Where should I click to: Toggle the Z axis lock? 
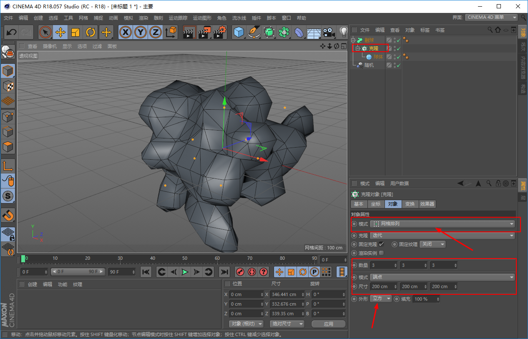[156, 32]
